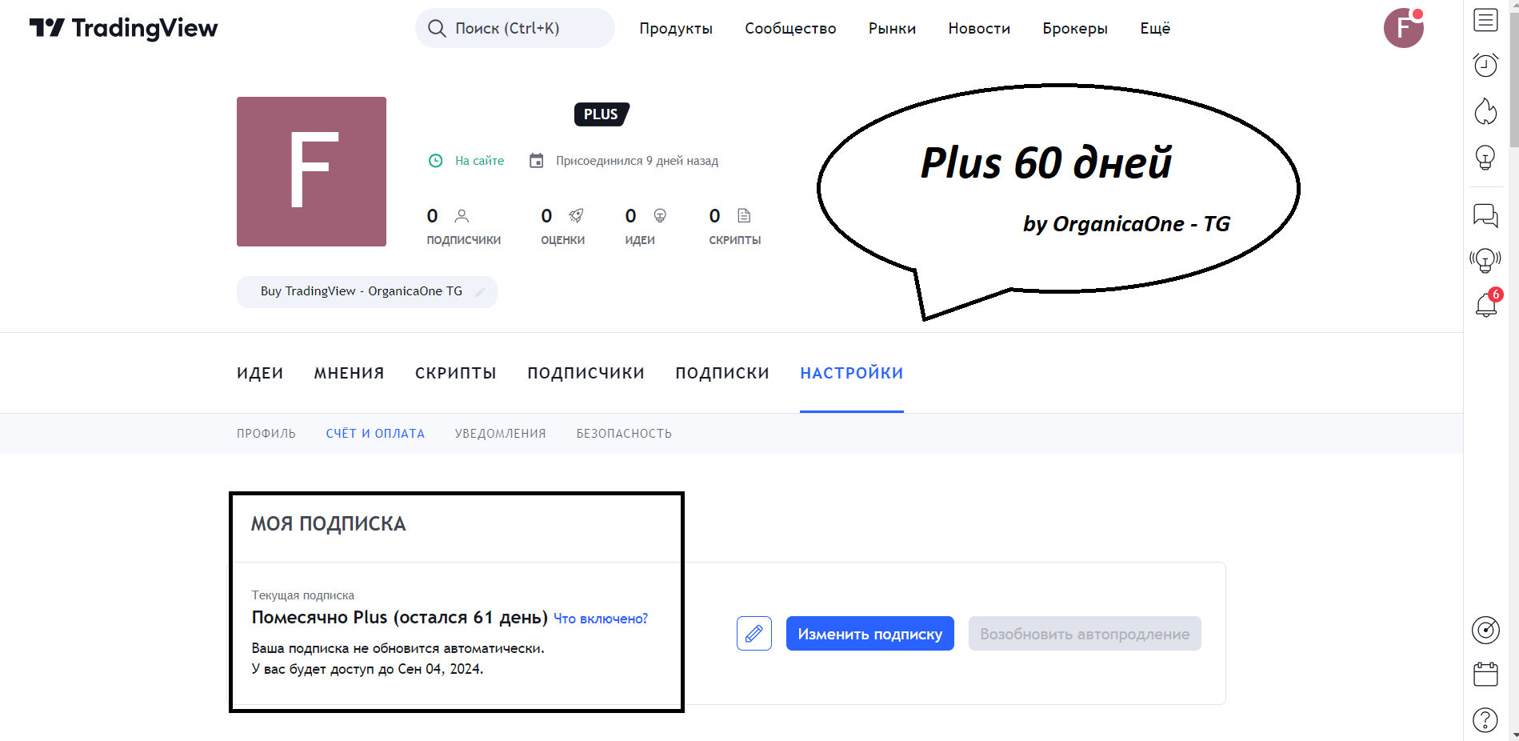Open the user avatar menu
Viewport: 1519px width, 741px height.
[1404, 28]
